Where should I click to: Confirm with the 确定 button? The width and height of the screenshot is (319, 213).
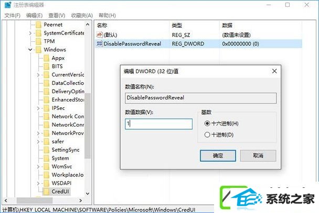[218, 155]
